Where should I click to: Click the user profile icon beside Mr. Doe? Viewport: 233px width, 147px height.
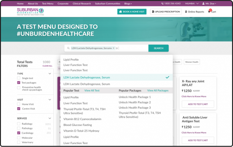pos(203,4)
